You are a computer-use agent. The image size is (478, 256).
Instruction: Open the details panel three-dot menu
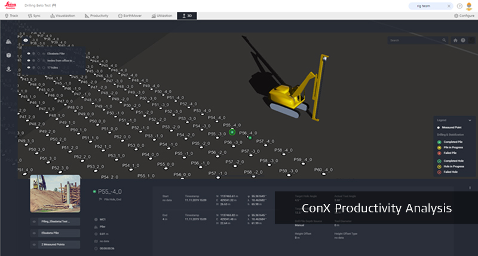pyautogui.click(x=470, y=187)
